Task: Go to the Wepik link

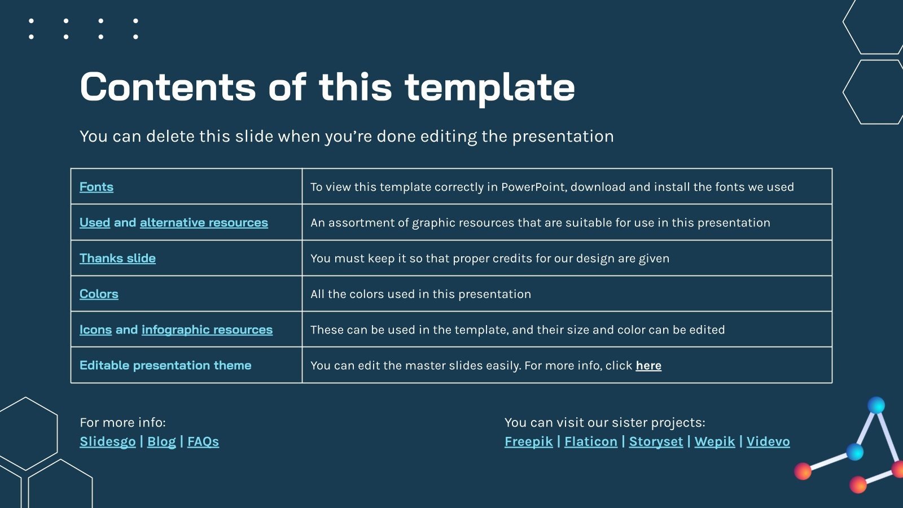Action: pyautogui.click(x=714, y=441)
